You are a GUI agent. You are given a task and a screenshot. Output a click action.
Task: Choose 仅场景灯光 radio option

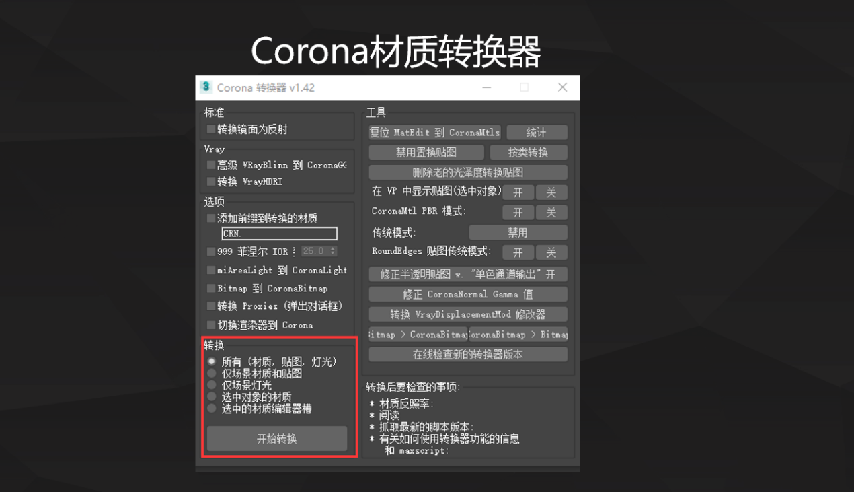[x=212, y=385]
